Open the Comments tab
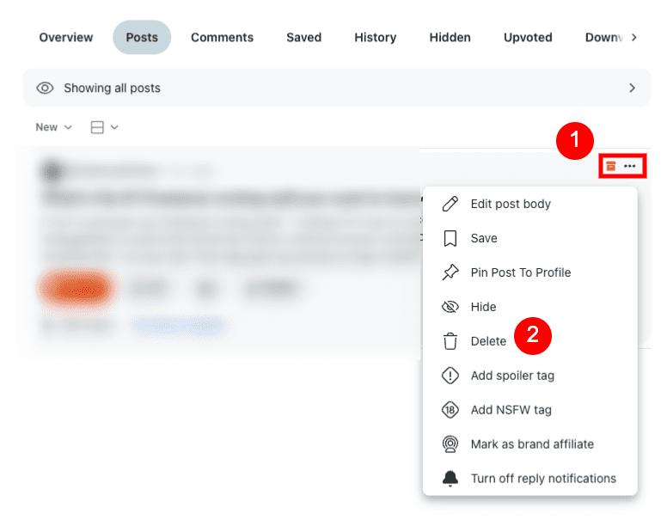The width and height of the screenshot is (667, 526). pos(222,38)
